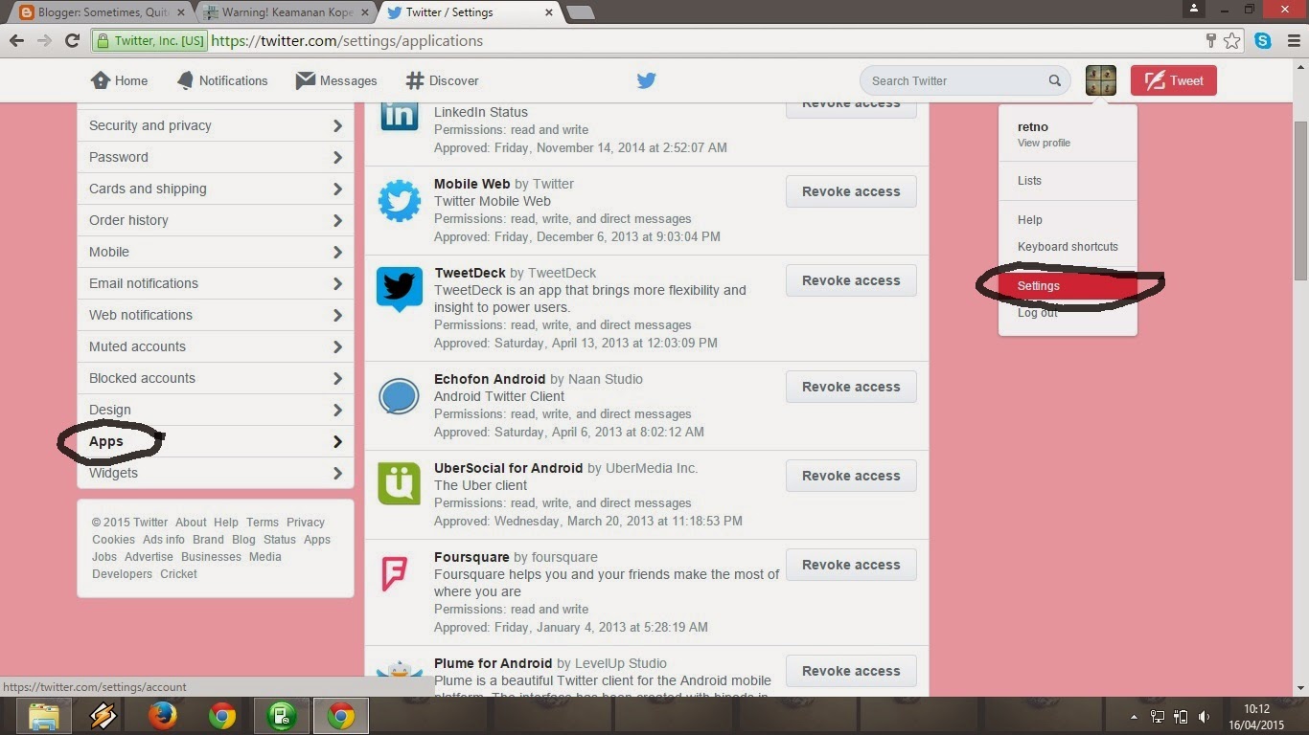Click the Search Twitter field
The image size is (1309, 735).
[x=965, y=80]
